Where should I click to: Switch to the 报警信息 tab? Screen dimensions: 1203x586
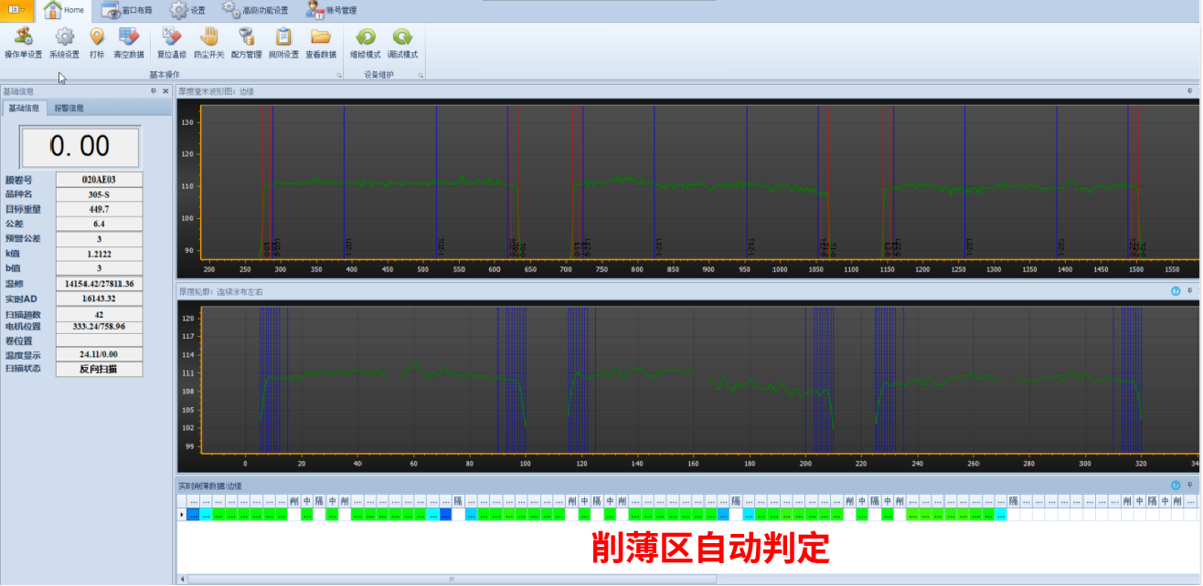(x=69, y=108)
